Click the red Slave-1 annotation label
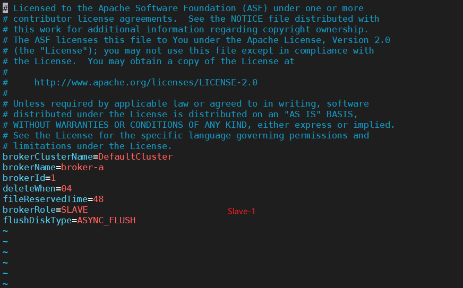Viewport: 463px width, 288px height. click(242, 211)
